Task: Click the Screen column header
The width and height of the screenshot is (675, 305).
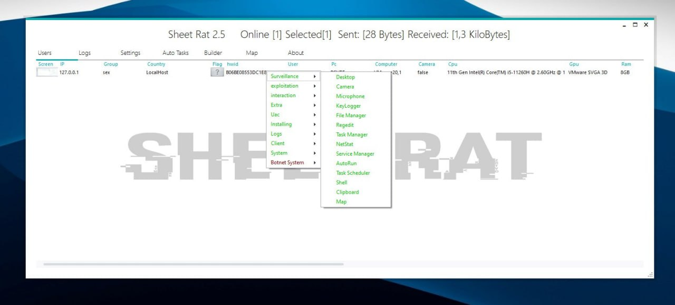Action: [46, 64]
